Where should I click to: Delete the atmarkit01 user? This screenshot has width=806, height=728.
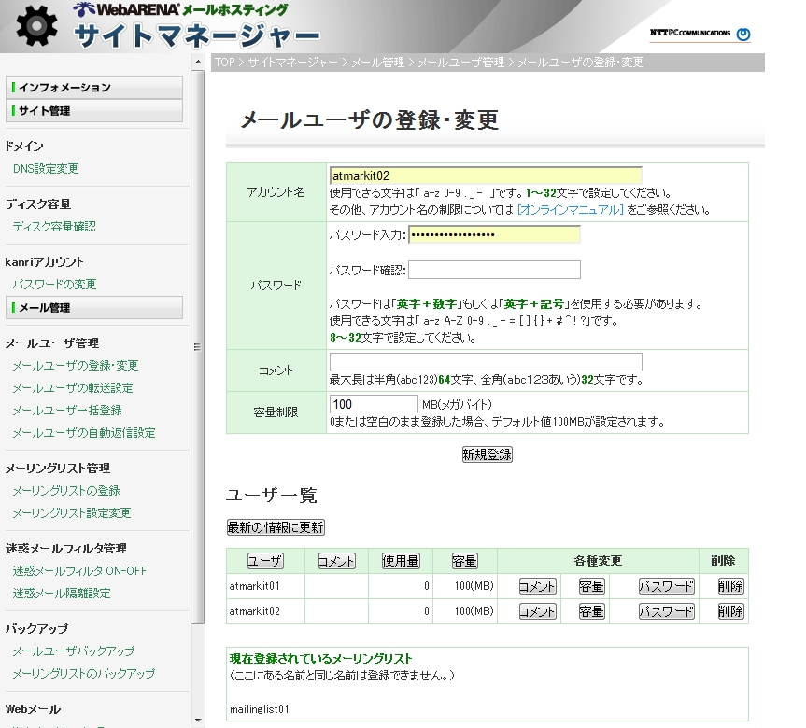tap(730, 586)
